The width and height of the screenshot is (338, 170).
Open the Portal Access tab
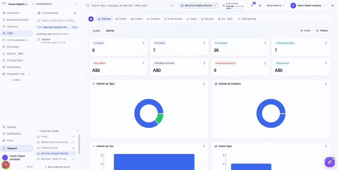point(173,19)
